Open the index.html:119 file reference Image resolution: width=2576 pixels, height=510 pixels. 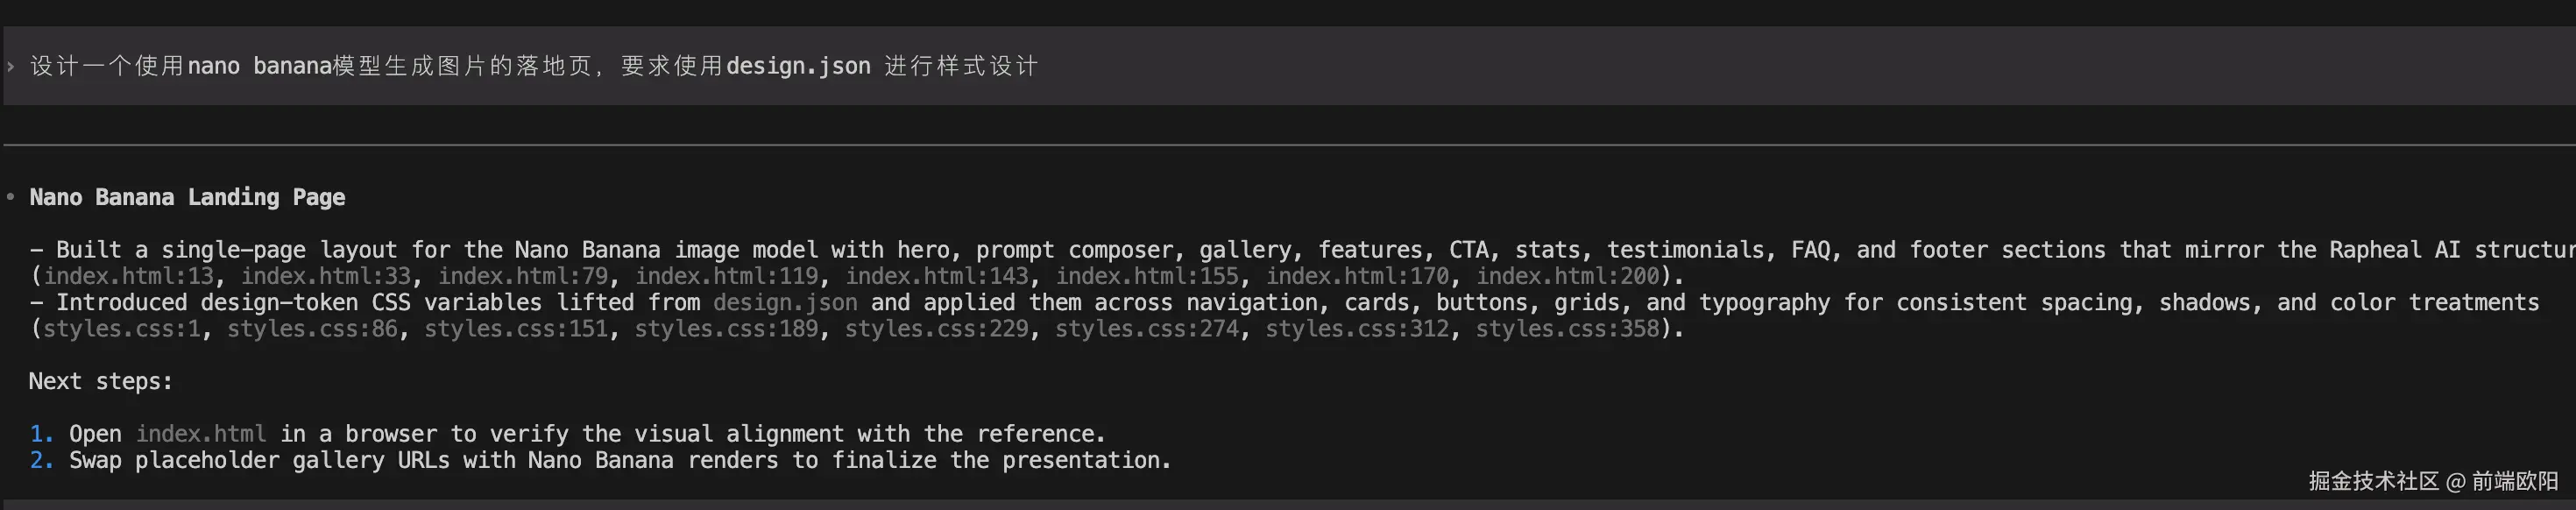(x=726, y=276)
